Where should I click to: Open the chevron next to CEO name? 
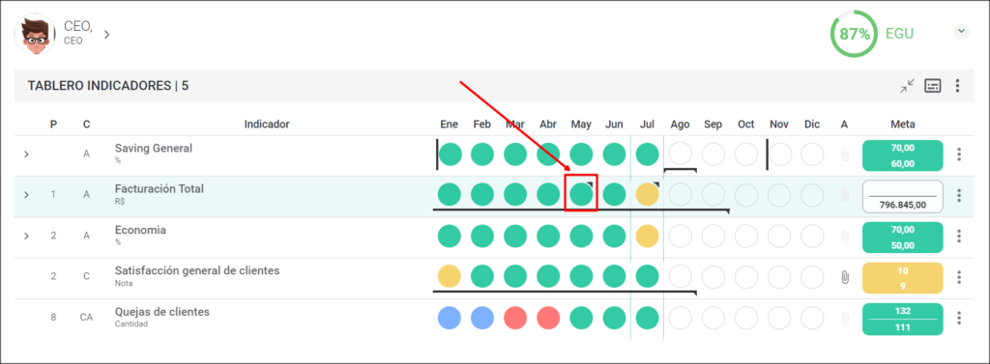click(x=106, y=34)
